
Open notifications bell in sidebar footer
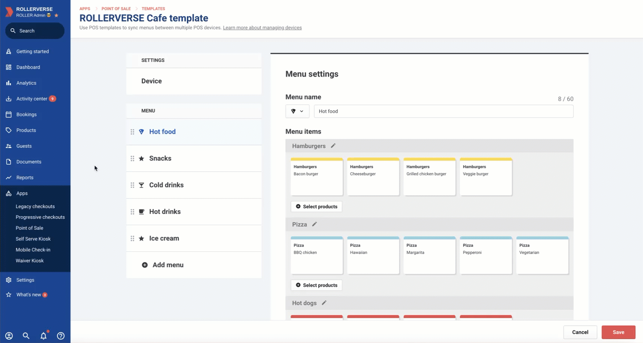44,336
